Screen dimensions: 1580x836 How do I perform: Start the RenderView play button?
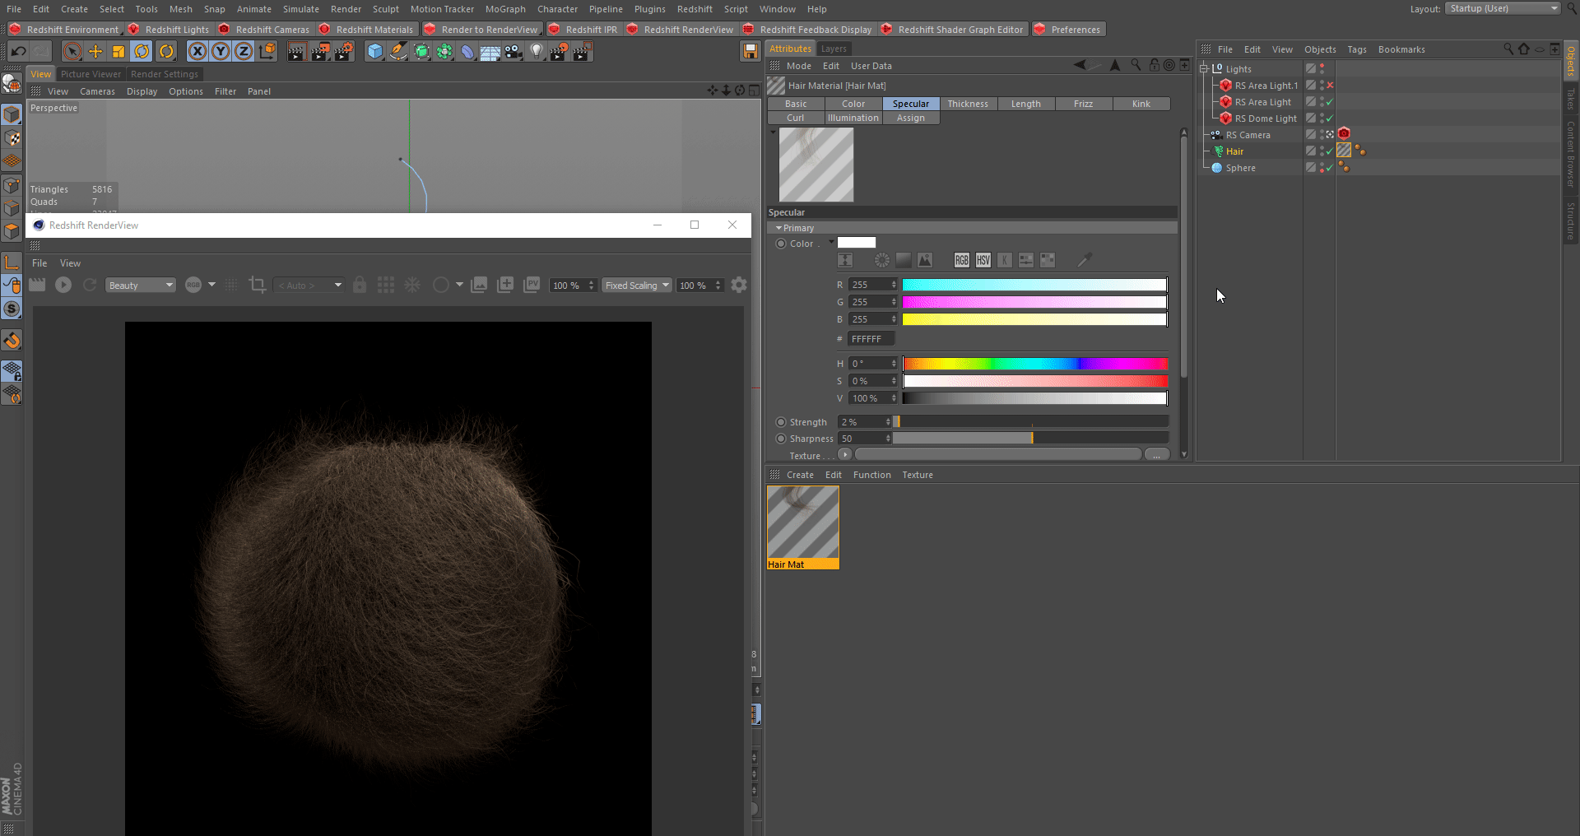63,285
